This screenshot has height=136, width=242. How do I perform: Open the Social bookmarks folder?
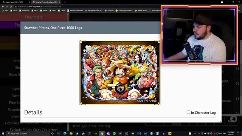point(14,11)
